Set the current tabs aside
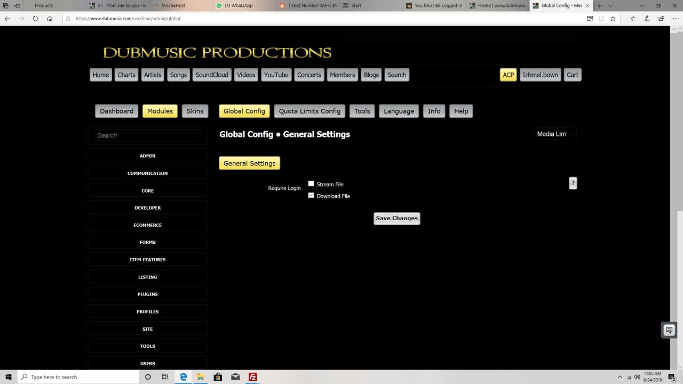 (x=18, y=5)
